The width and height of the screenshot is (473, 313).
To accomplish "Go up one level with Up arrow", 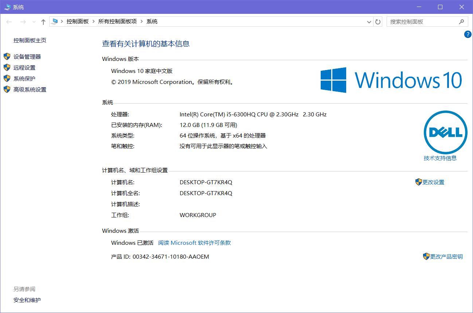I will click(x=43, y=22).
